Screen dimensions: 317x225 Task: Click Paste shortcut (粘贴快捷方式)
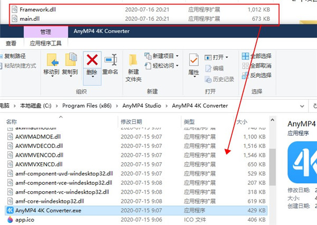point(18,65)
